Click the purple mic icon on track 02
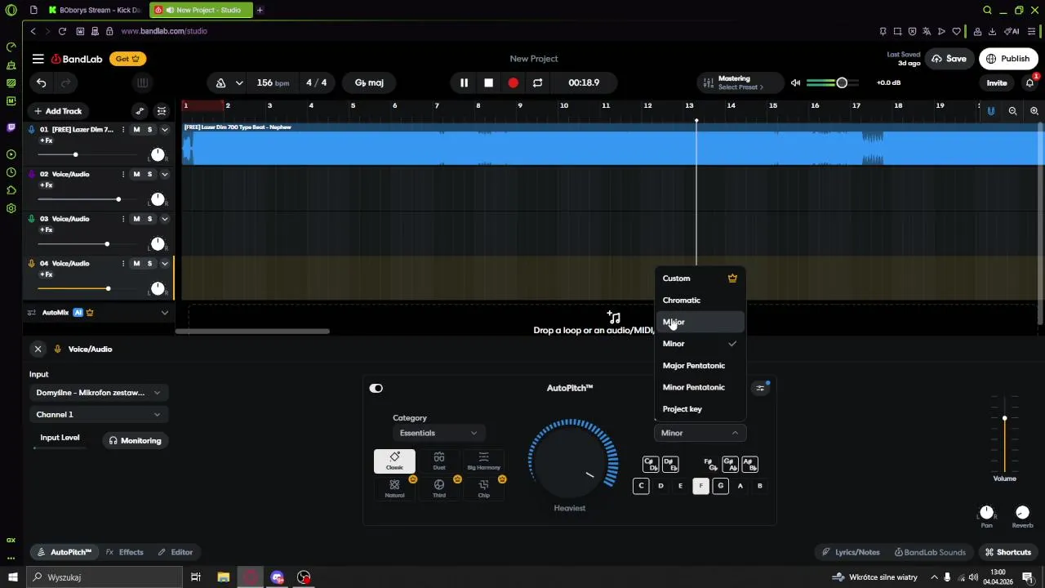This screenshot has width=1045, height=588. tap(32, 174)
